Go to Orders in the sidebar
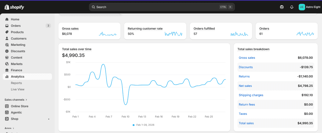Image resolution: width=322 pixels, height=133 pixels. tap(16, 26)
